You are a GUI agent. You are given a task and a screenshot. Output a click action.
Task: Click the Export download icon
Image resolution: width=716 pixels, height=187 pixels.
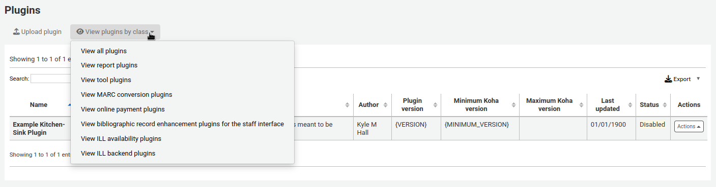(x=668, y=79)
